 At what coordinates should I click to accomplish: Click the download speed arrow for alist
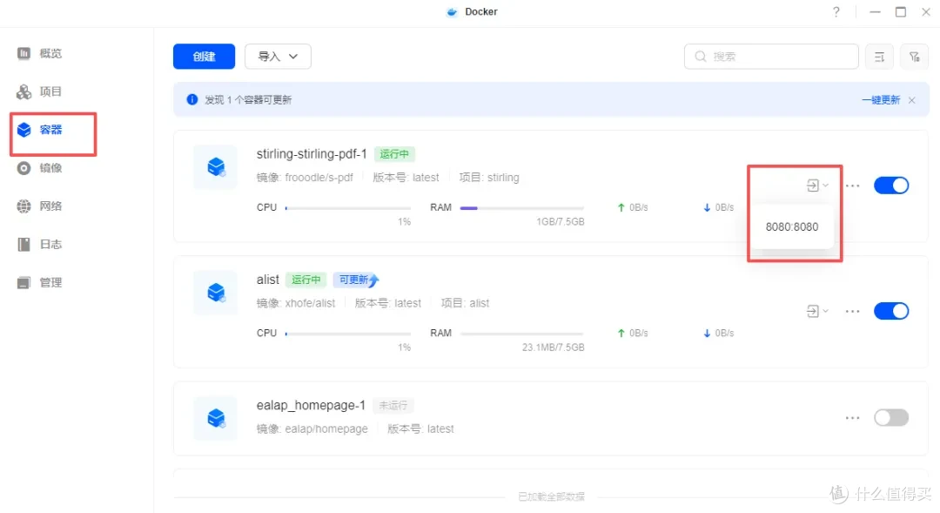[x=707, y=334]
